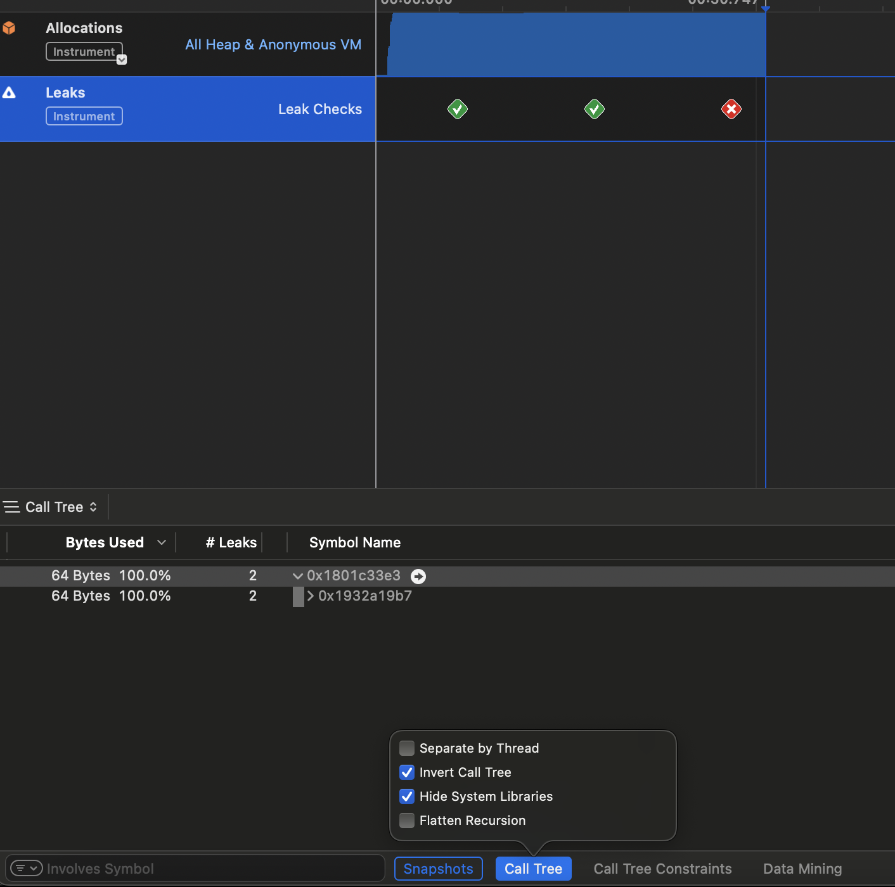The height and width of the screenshot is (887, 895).
Task: Open Data Mining options
Action: [802, 869]
